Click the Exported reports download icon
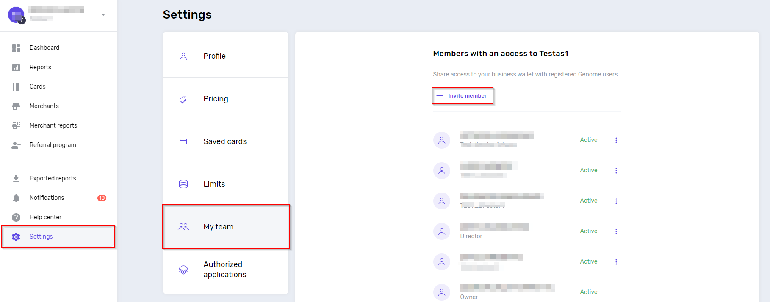 (x=16, y=178)
